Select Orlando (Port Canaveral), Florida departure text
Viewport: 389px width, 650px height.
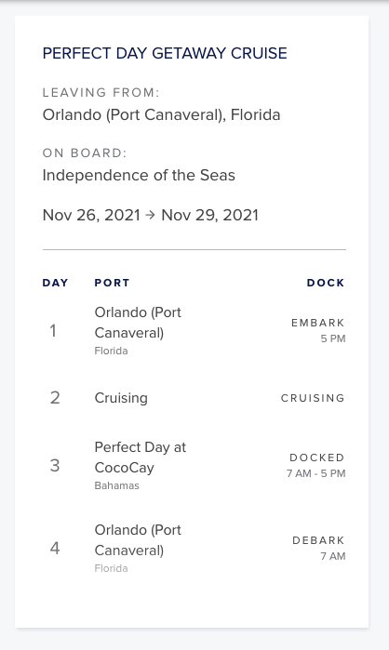(x=161, y=114)
